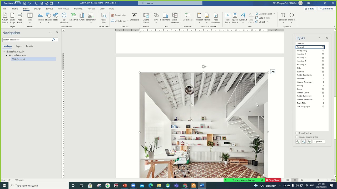Add a Bookmark
Image resolution: width=337 pixels, height=189 pixels.
click(165, 17)
